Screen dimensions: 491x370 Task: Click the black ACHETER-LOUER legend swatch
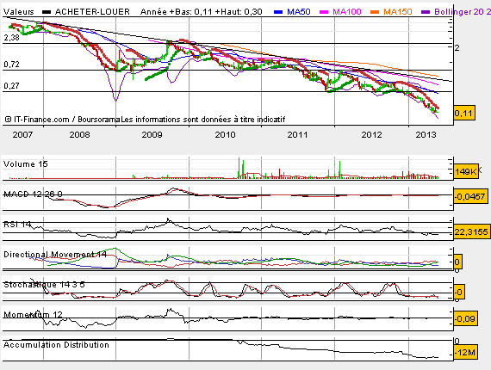[47, 12]
